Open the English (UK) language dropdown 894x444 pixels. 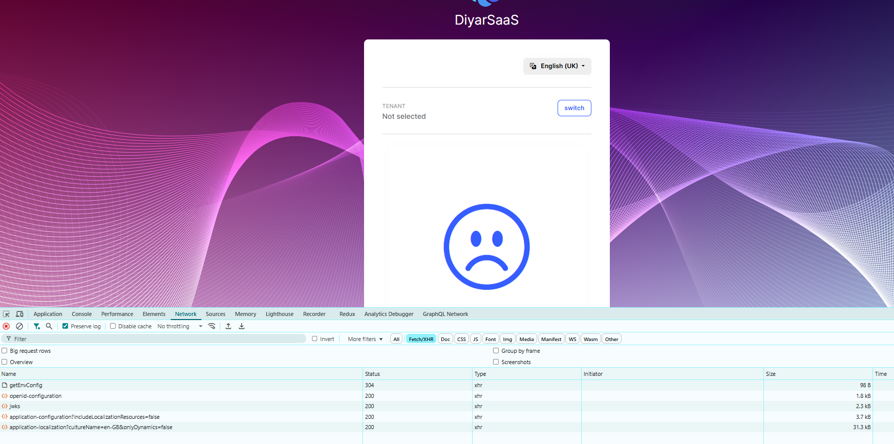click(557, 66)
